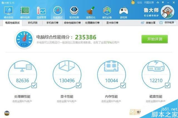Click the 显卡性能 label

[x=67, y=96]
